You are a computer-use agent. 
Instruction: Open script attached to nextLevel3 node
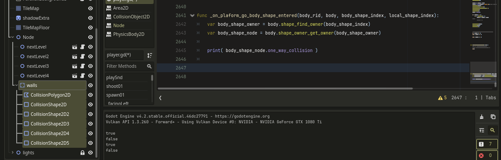[83, 66]
